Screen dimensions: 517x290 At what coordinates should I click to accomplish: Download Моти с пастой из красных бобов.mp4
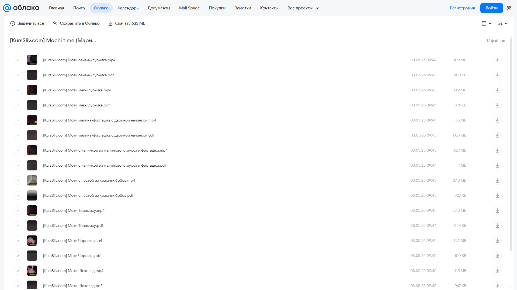click(497, 180)
